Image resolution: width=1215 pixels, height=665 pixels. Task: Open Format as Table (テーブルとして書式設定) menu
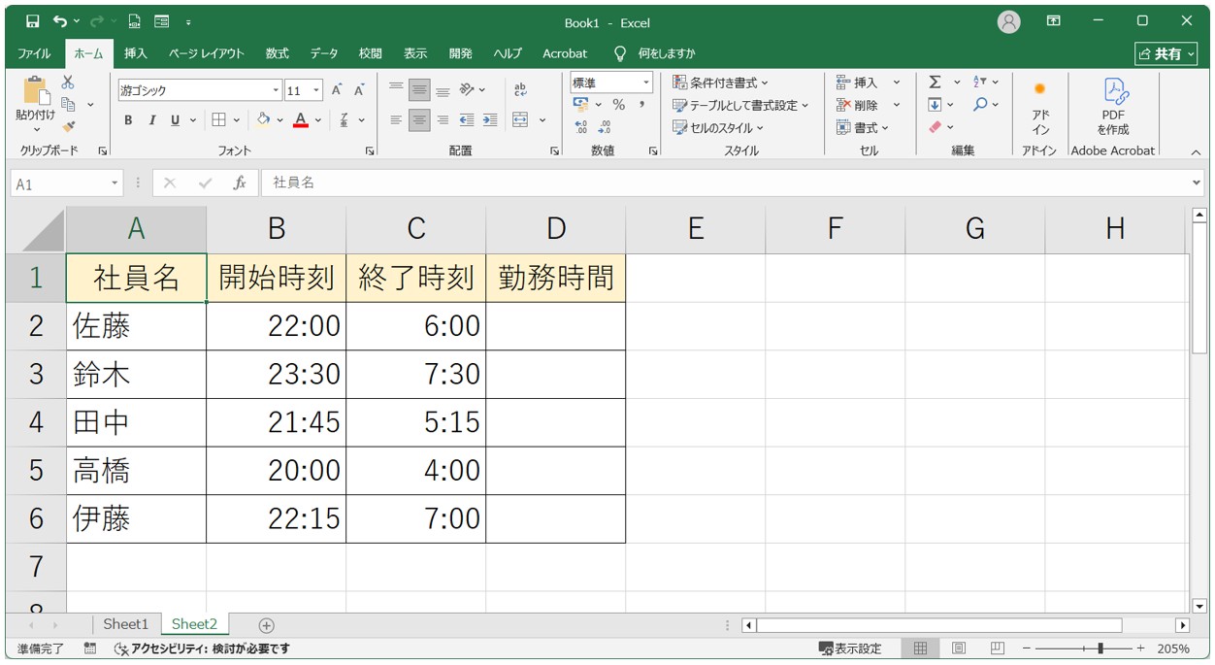740,105
